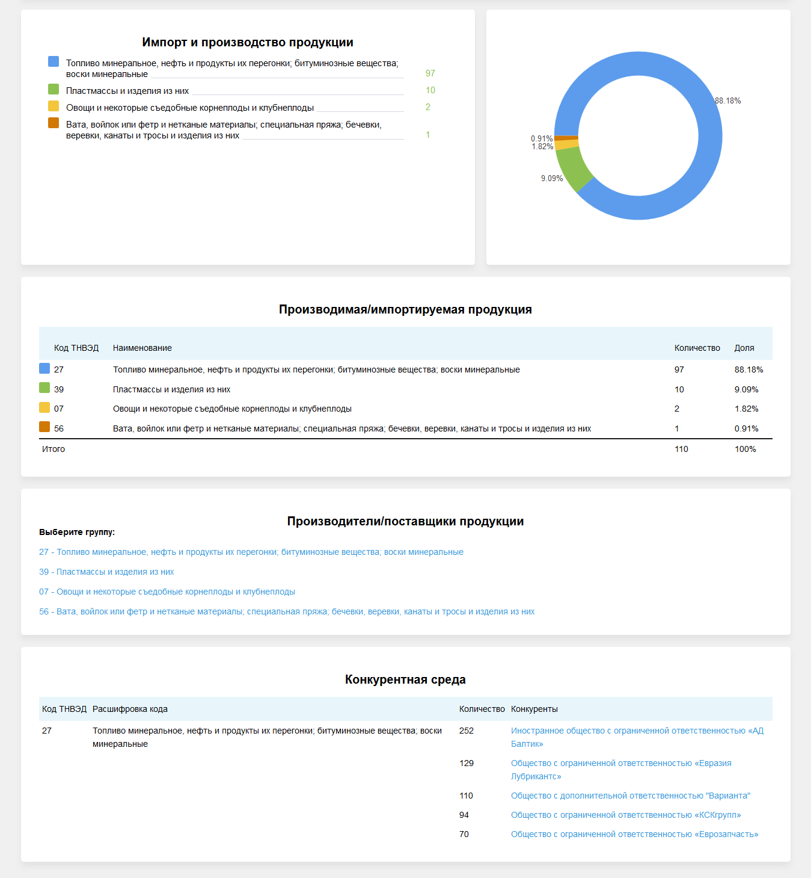Click the orange marker beside code 56

tap(44, 427)
